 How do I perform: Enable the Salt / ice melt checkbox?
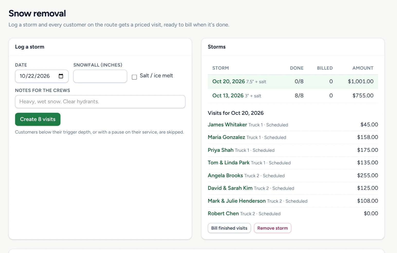tap(134, 77)
